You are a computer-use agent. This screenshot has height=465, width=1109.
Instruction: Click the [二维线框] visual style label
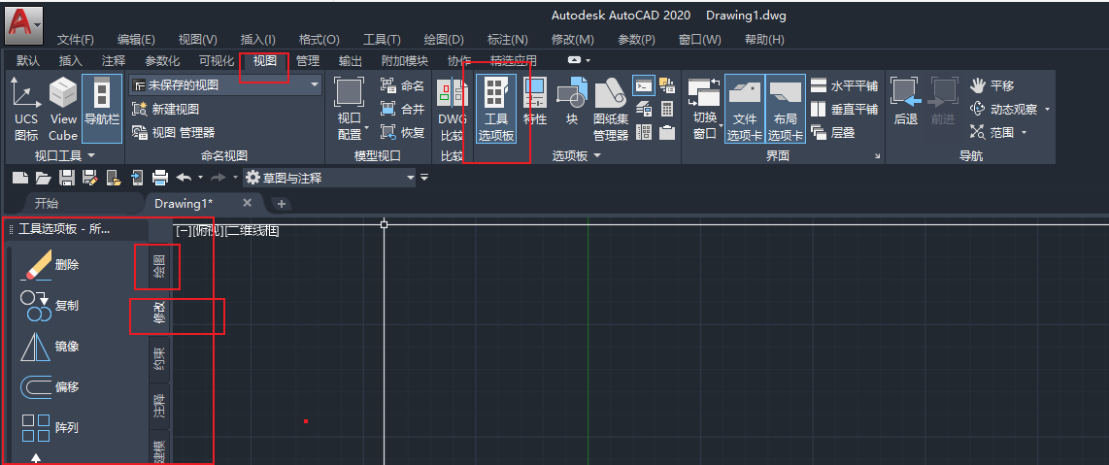pyautogui.click(x=252, y=231)
